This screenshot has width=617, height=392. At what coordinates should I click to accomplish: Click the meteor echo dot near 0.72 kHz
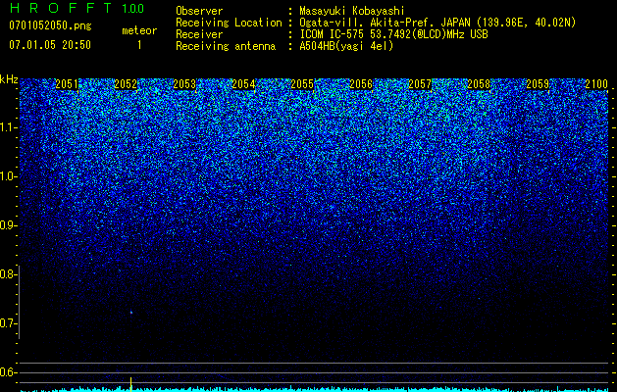pyautogui.click(x=131, y=313)
